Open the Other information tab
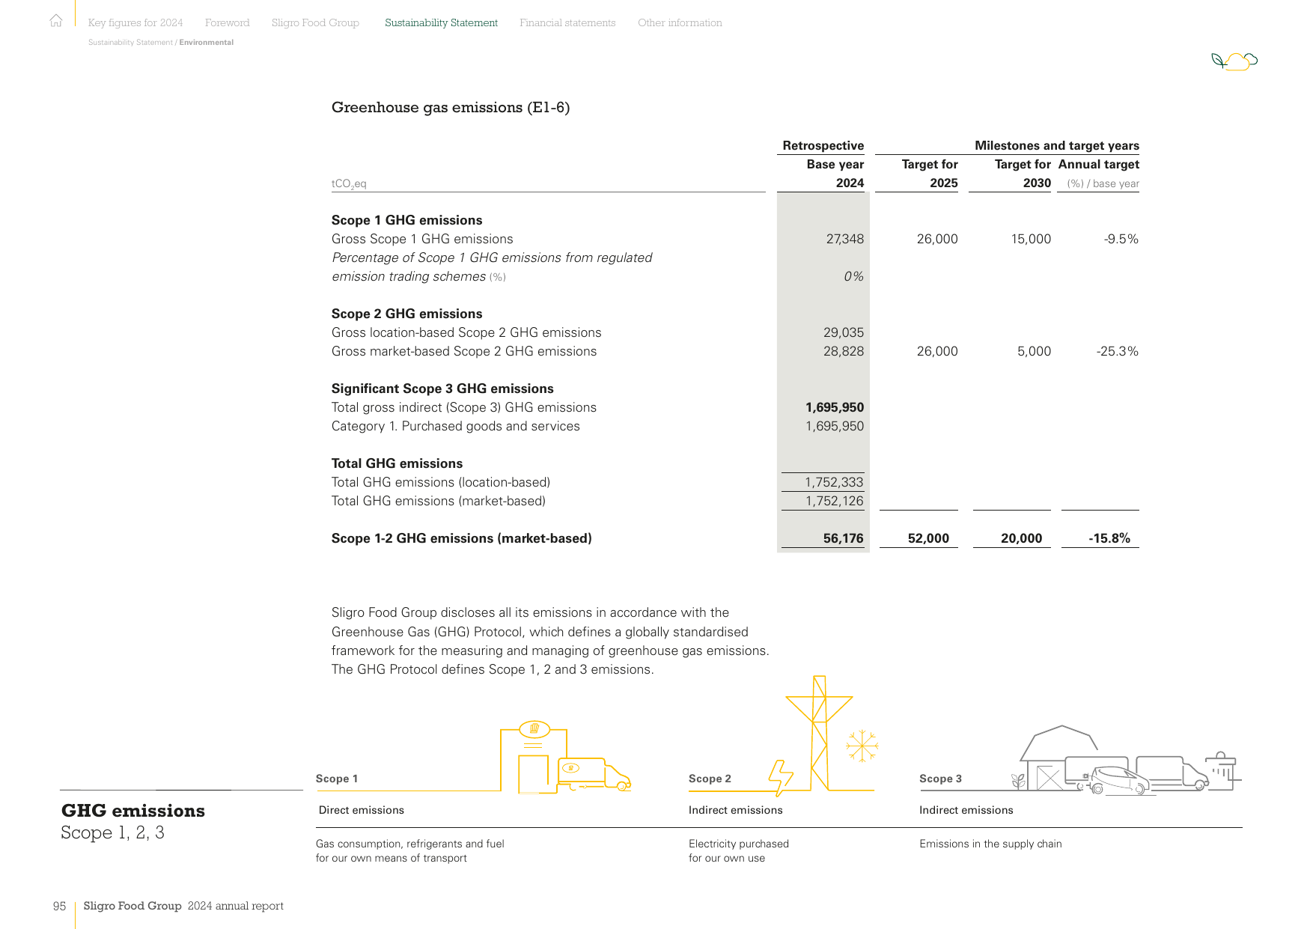The width and height of the screenshot is (1313, 929). (680, 23)
